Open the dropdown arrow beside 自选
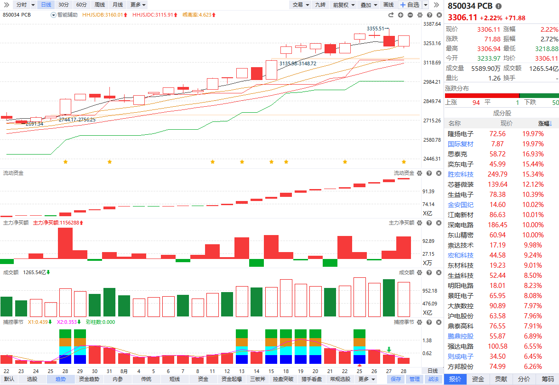 point(425,5)
